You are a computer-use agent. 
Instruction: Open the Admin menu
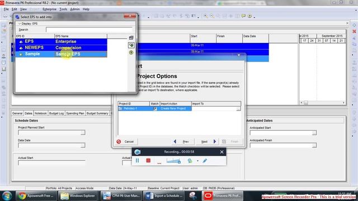tap(74, 9)
